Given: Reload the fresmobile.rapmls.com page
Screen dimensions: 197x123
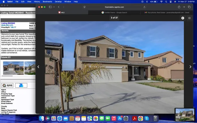Looking at the screenshot, I should pos(144,7).
